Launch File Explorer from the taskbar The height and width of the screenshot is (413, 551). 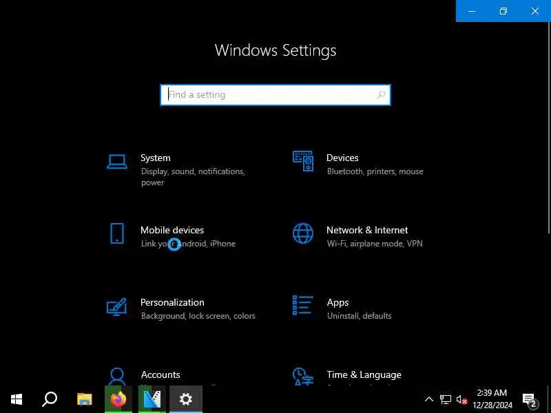tap(84, 399)
